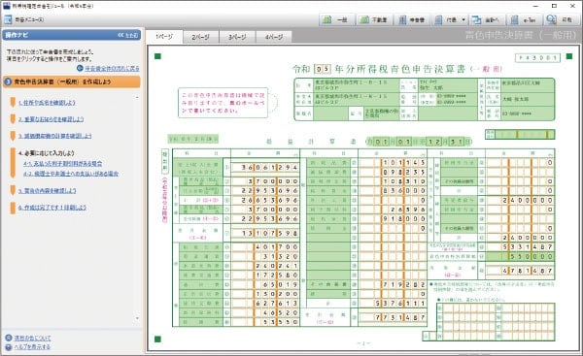Image resolution: width=583 pixels, height=356 pixels.
Task: Click the navigation panel scroll-down arrow
Action: (x=137, y=318)
